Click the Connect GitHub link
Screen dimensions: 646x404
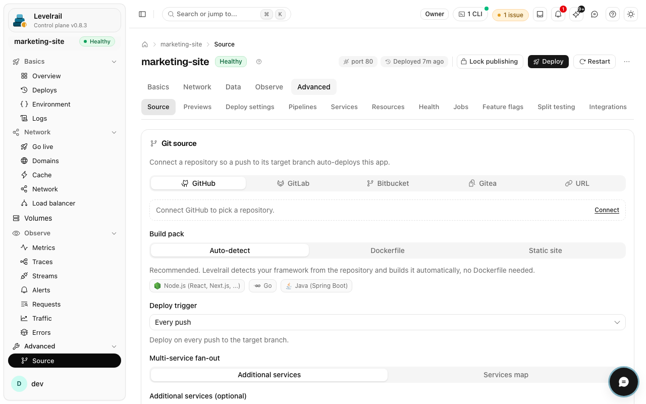(607, 210)
